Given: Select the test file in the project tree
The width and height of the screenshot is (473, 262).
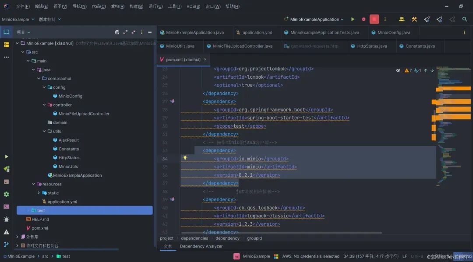Looking at the screenshot, I should (x=40, y=210).
